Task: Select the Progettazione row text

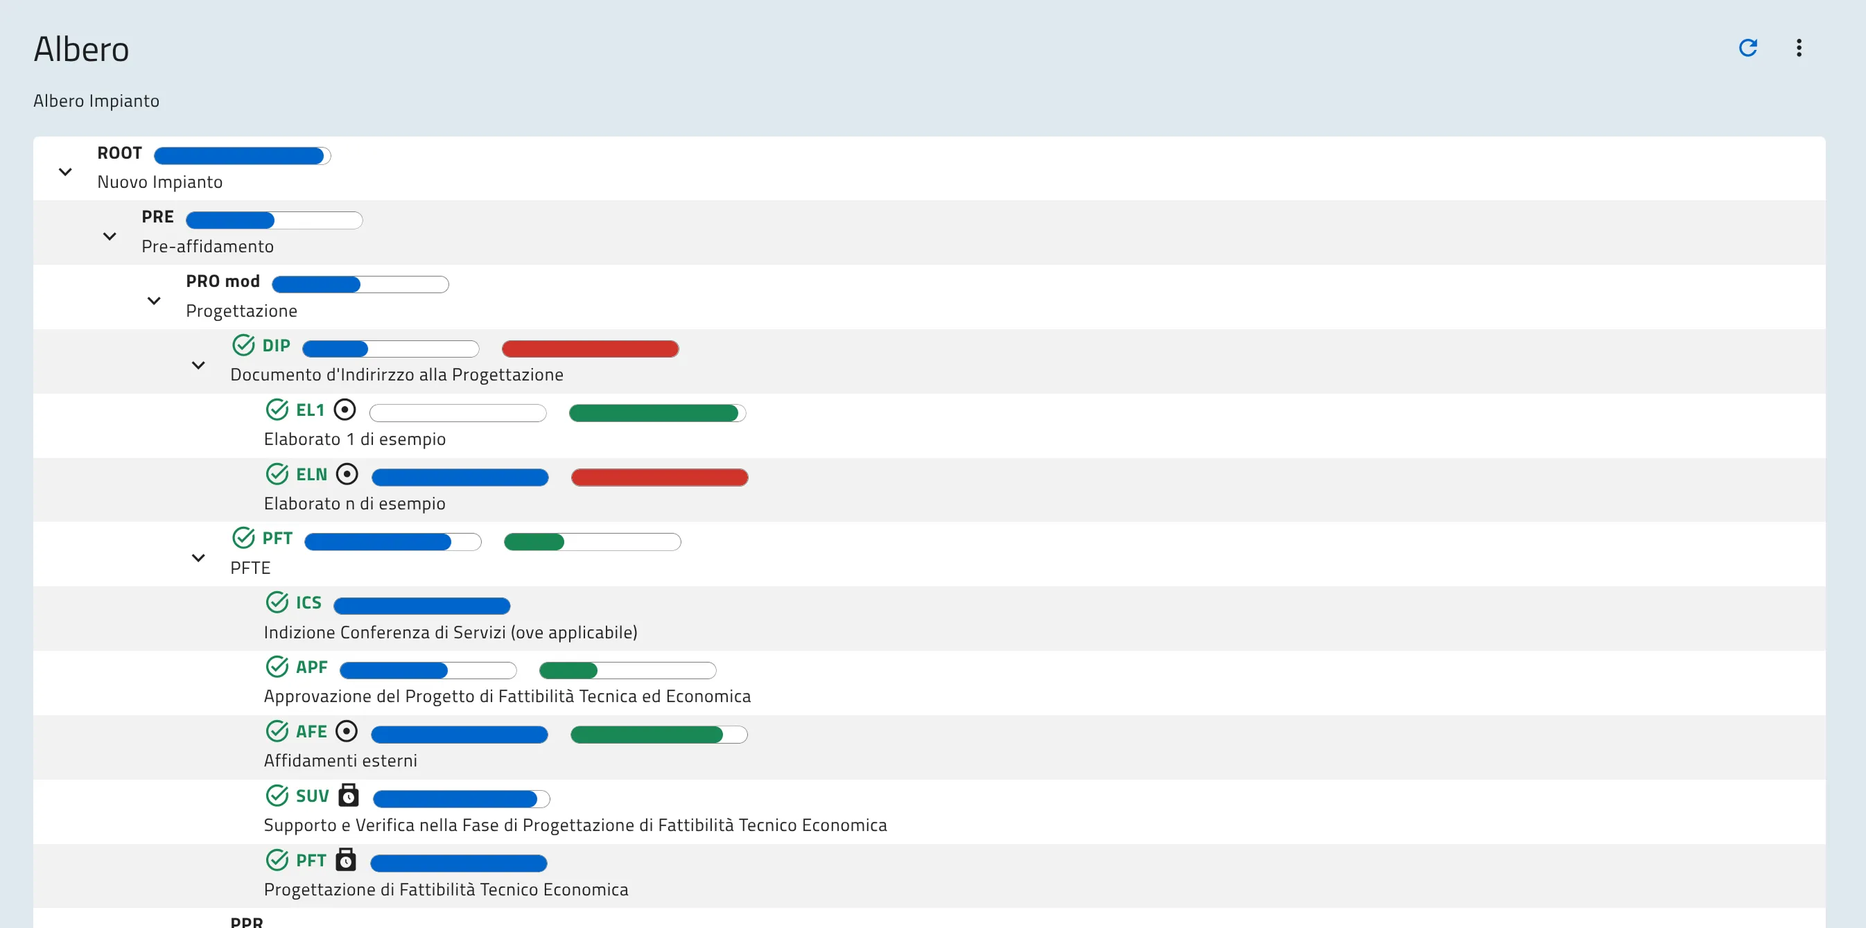Action: click(242, 310)
